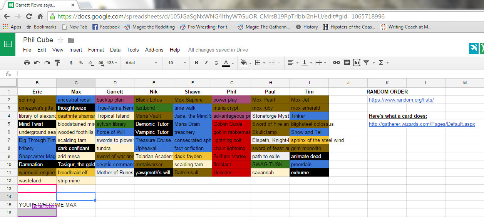
Task: Open the File menu
Action: click(27, 50)
